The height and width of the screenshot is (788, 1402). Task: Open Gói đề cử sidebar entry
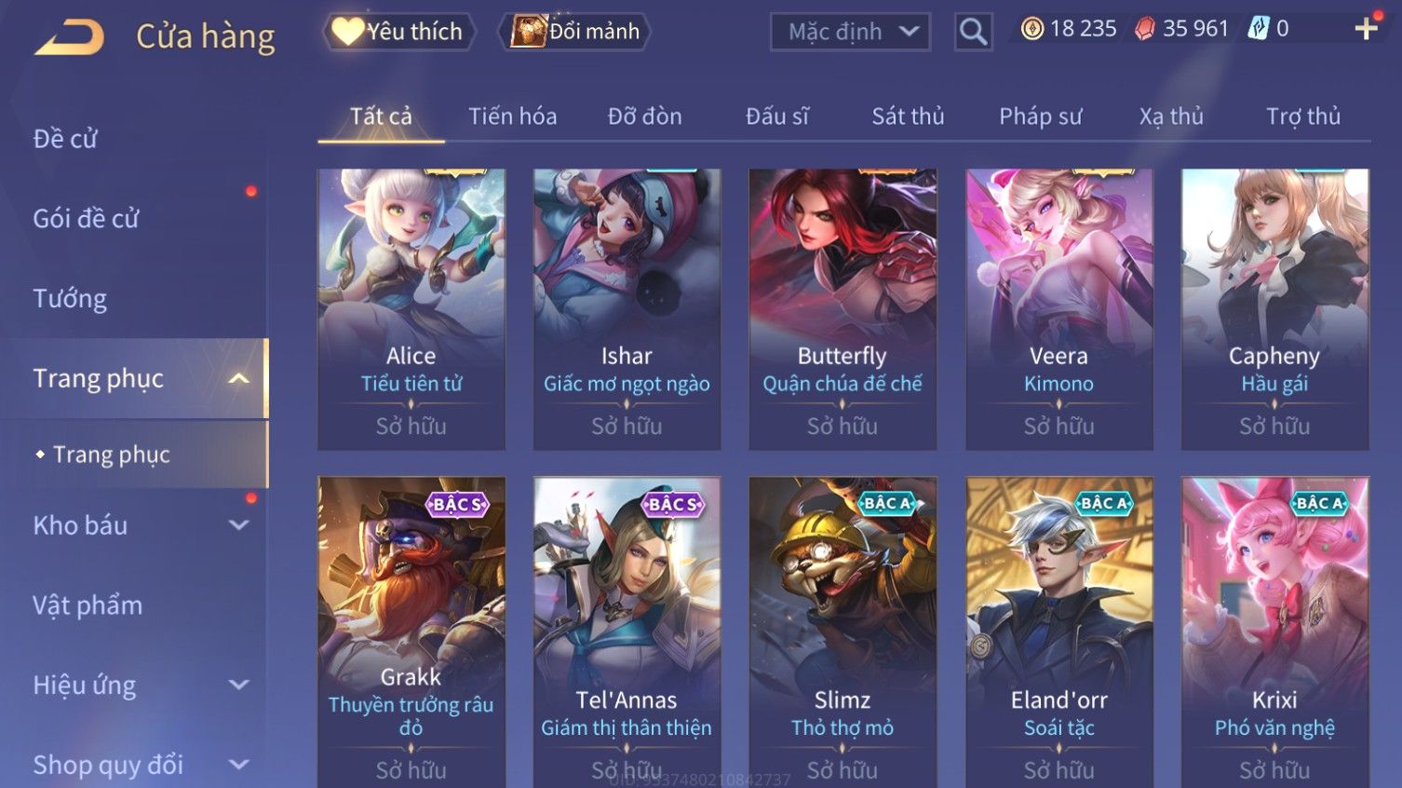pyautogui.click(x=86, y=219)
